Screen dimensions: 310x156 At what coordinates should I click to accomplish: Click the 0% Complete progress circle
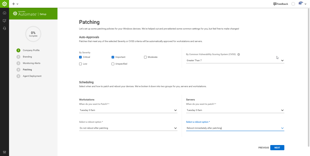tap(33, 34)
